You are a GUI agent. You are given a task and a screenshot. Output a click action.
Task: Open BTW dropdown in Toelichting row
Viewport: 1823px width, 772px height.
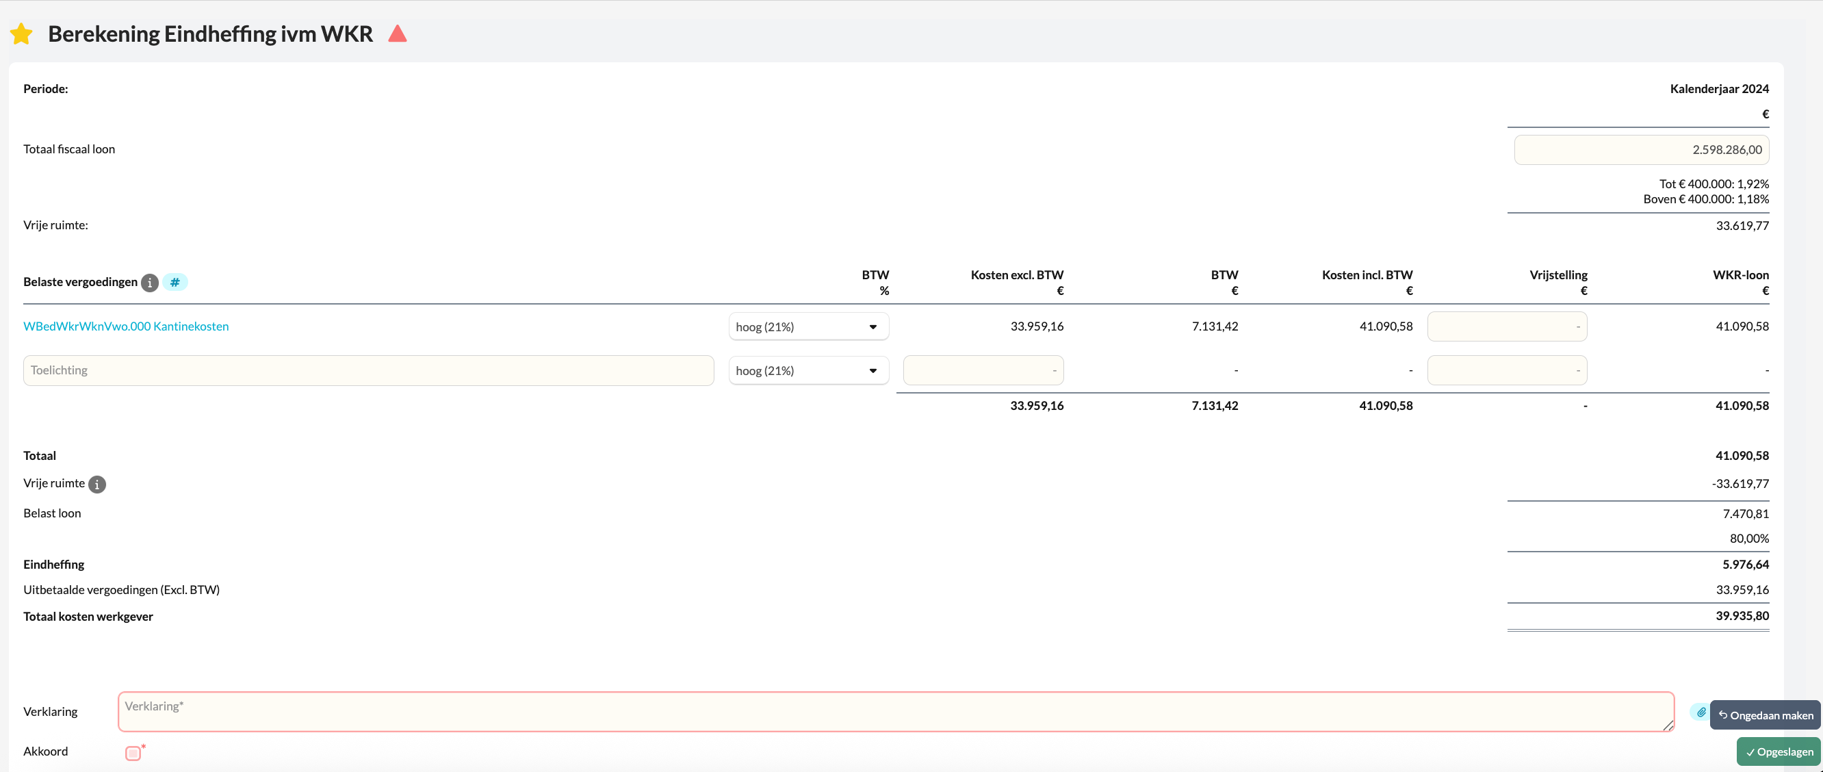(808, 370)
